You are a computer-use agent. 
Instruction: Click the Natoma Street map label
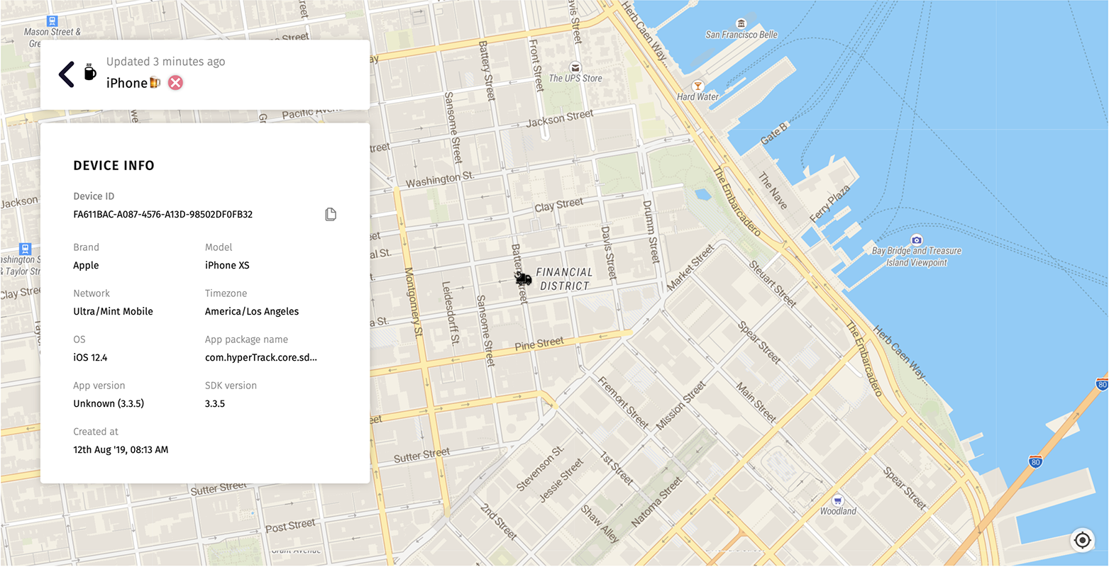click(x=658, y=501)
